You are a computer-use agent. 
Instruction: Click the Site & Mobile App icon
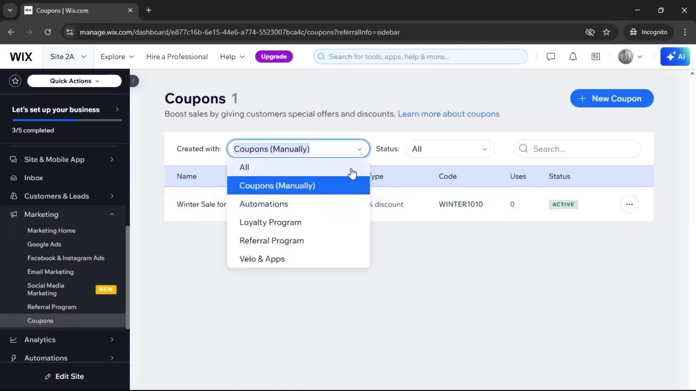coord(13,159)
